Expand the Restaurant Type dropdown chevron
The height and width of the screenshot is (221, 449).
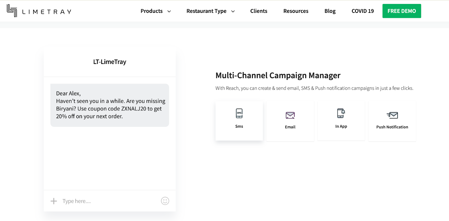[233, 11]
